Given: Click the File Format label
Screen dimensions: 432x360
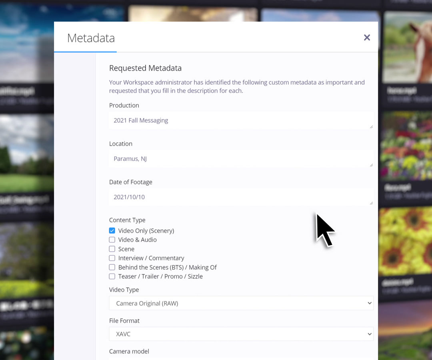Looking at the screenshot, I should pos(124,321).
